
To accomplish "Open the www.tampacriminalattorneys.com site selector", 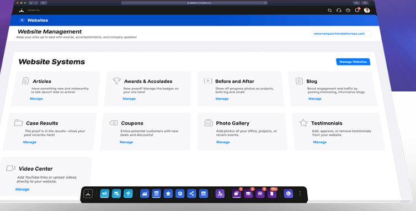I will (341, 34).
